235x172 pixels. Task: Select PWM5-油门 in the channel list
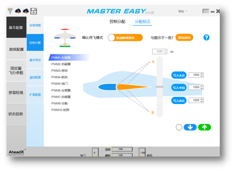pyautogui.click(x=60, y=84)
